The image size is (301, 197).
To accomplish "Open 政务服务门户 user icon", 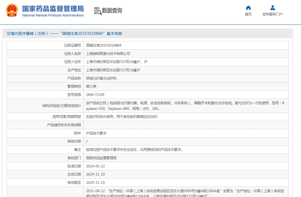I will [273, 8].
